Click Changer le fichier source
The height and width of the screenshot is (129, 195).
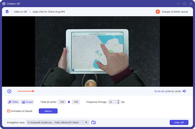point(175,12)
